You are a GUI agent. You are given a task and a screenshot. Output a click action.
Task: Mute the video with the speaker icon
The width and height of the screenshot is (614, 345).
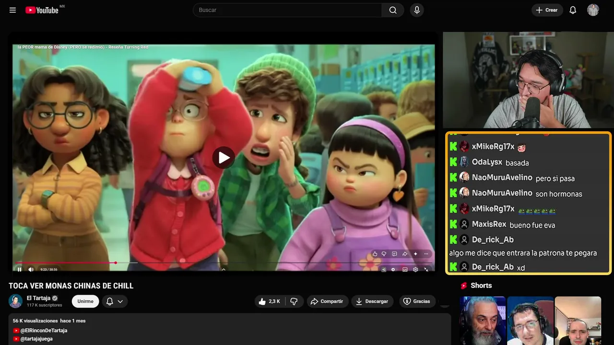(31, 269)
